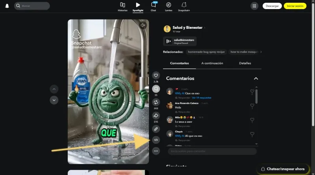This screenshot has height=175, width=315.
Task: Expand related searches with right chevron
Action: 261,52
